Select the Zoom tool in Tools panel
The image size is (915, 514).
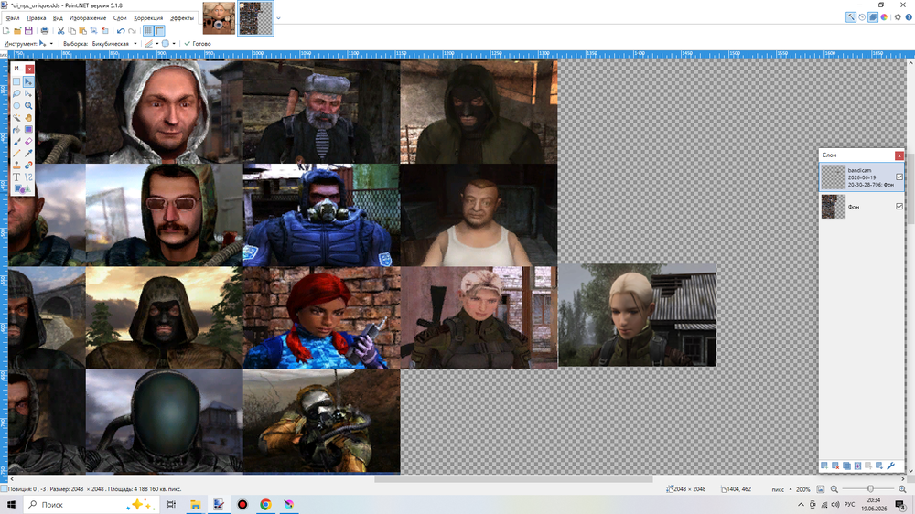tap(28, 105)
